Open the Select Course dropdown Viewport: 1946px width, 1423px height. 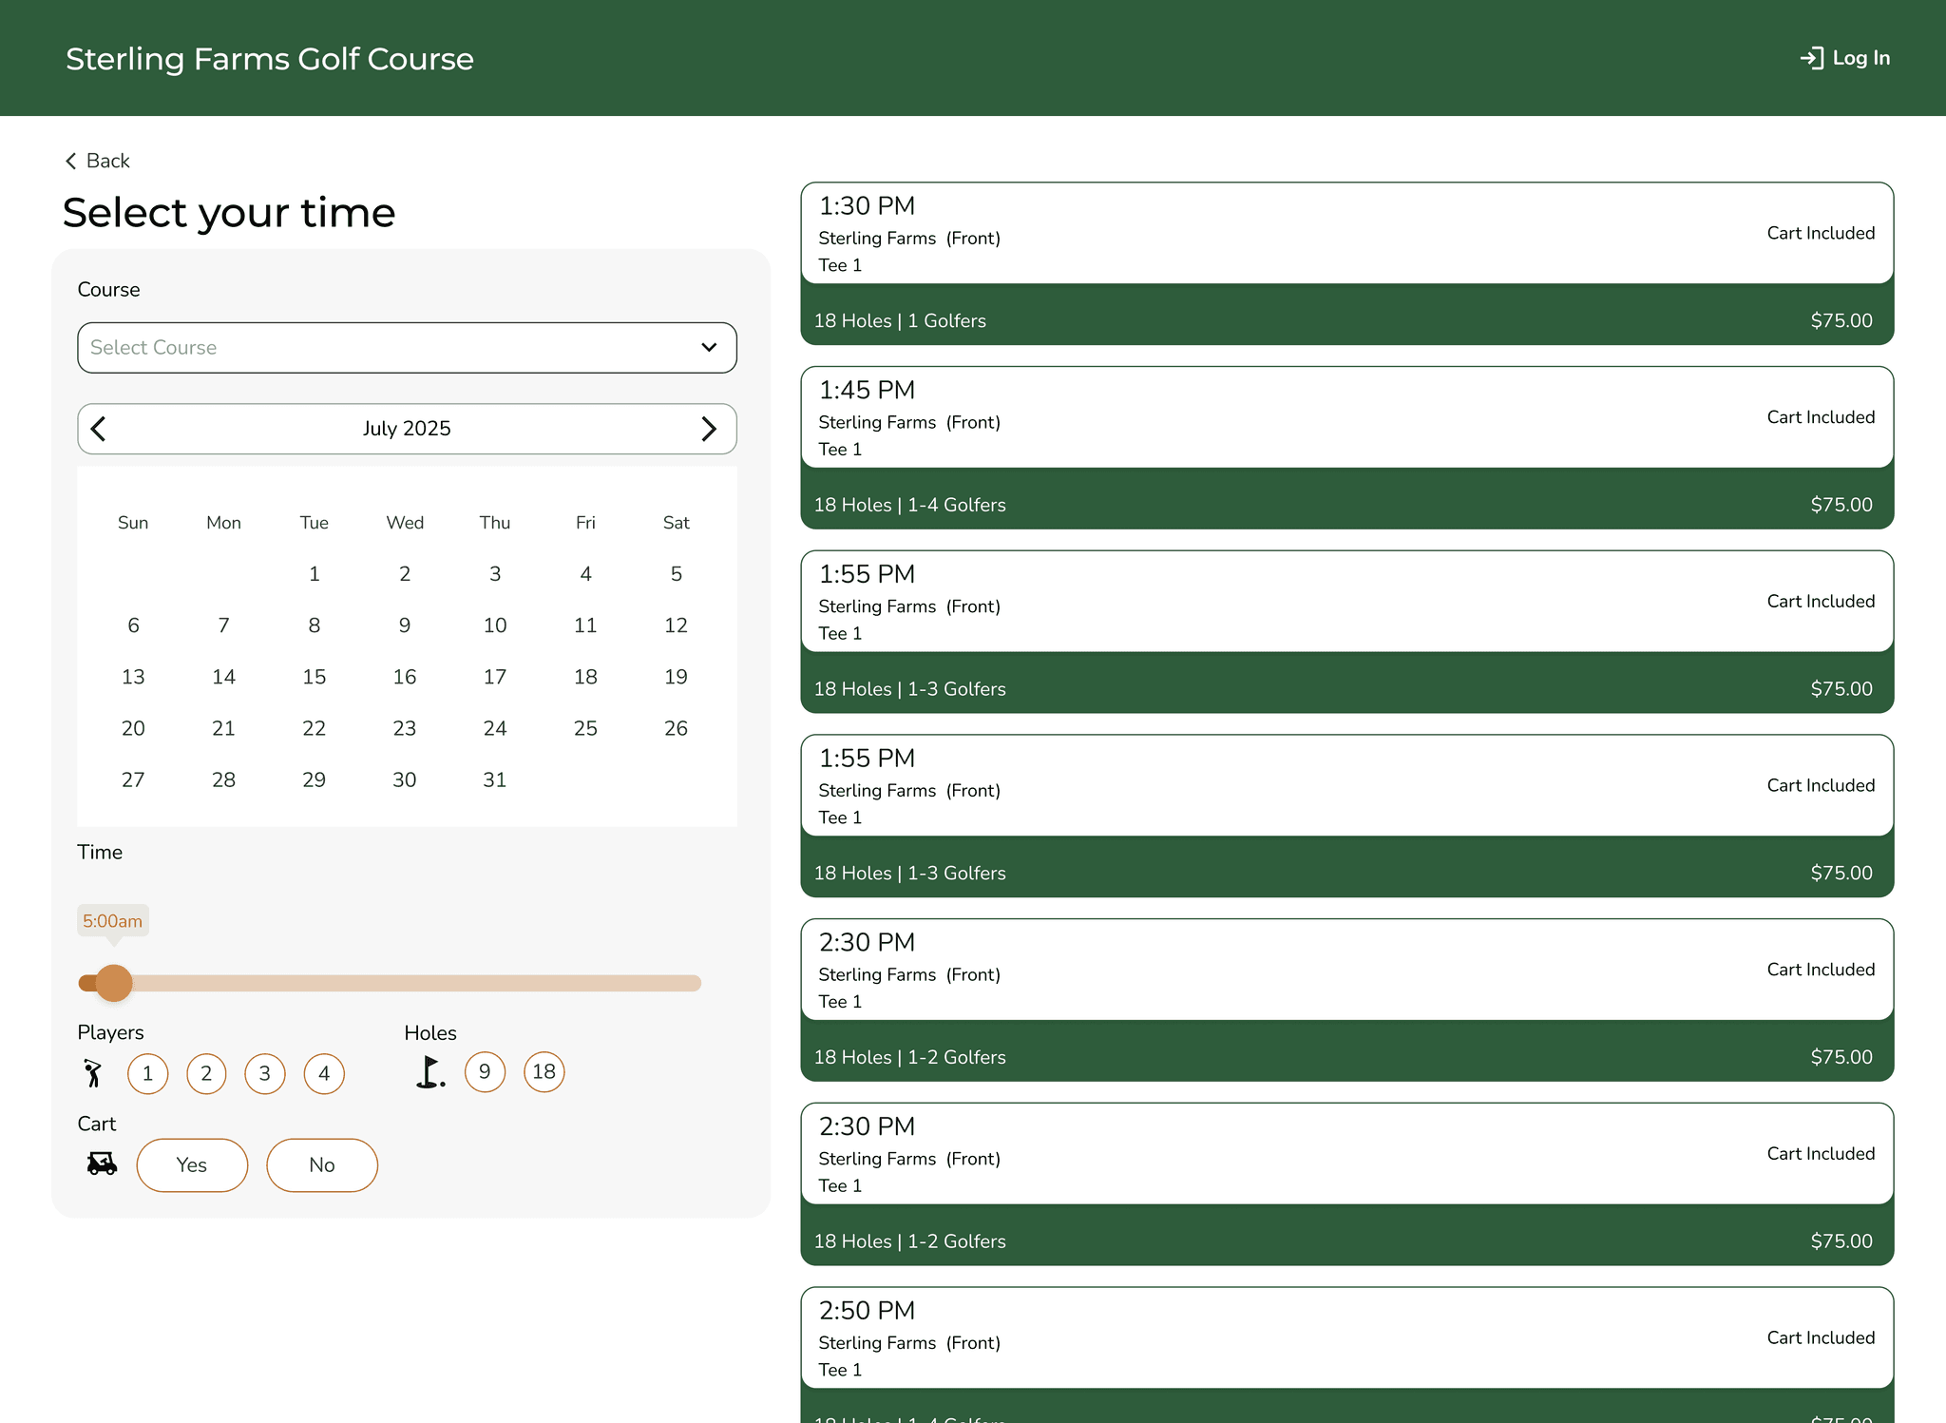(407, 348)
